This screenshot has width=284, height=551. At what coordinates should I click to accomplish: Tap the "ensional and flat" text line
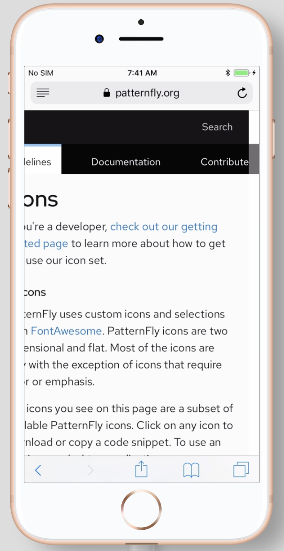tap(119, 348)
